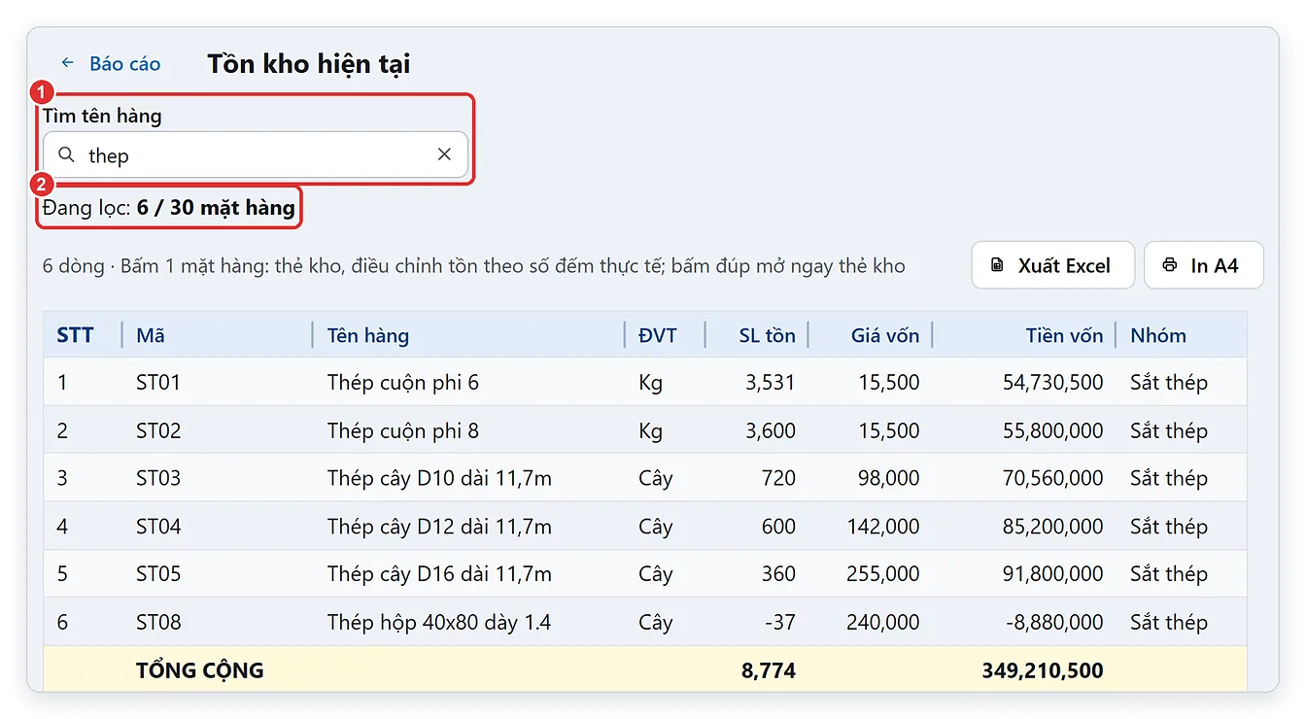Click the Xuất Excel button
The width and height of the screenshot is (1306, 719).
click(x=1052, y=265)
